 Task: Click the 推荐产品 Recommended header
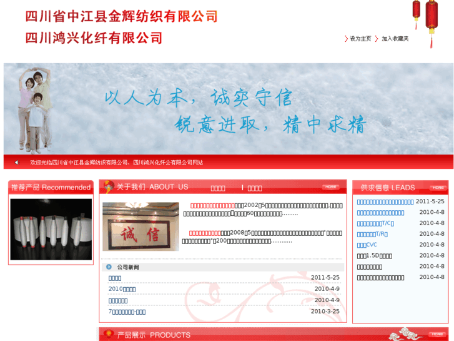click(x=51, y=187)
